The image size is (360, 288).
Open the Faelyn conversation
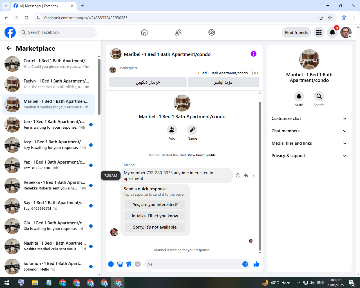(48, 84)
